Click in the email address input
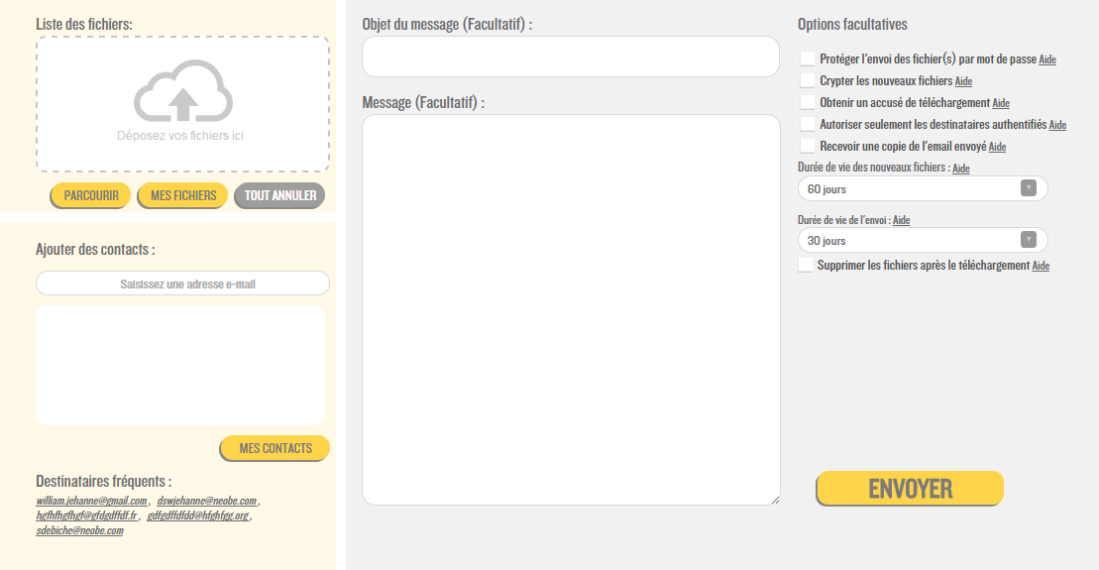 pyautogui.click(x=182, y=284)
